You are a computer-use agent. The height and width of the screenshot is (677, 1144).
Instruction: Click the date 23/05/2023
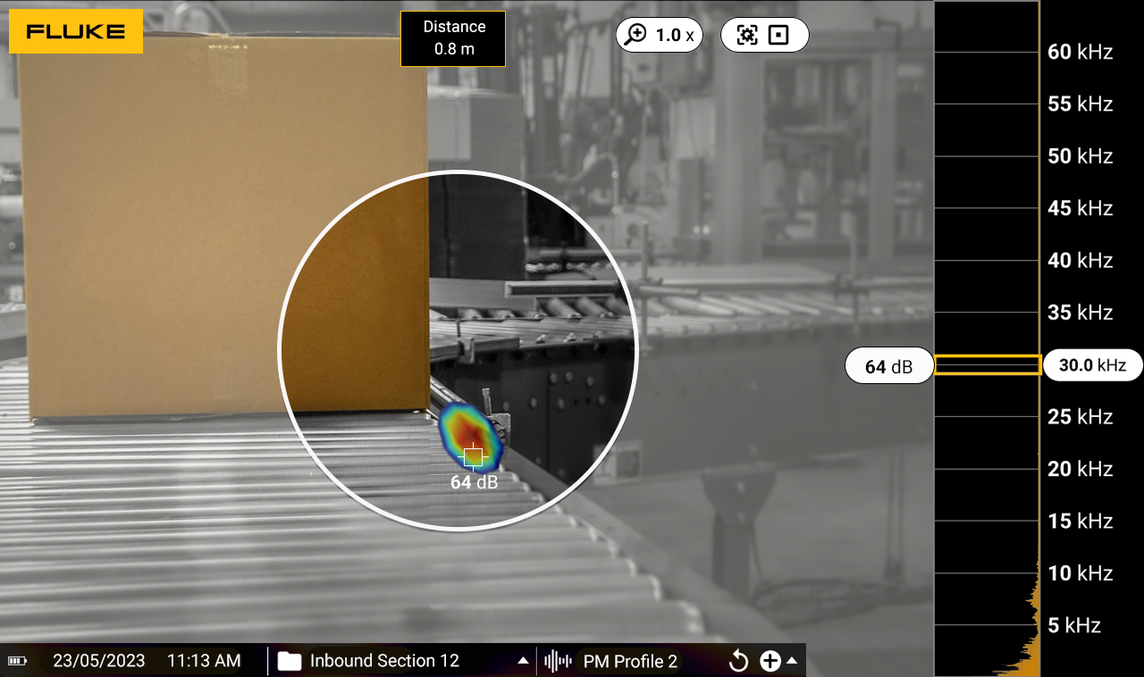tap(99, 661)
